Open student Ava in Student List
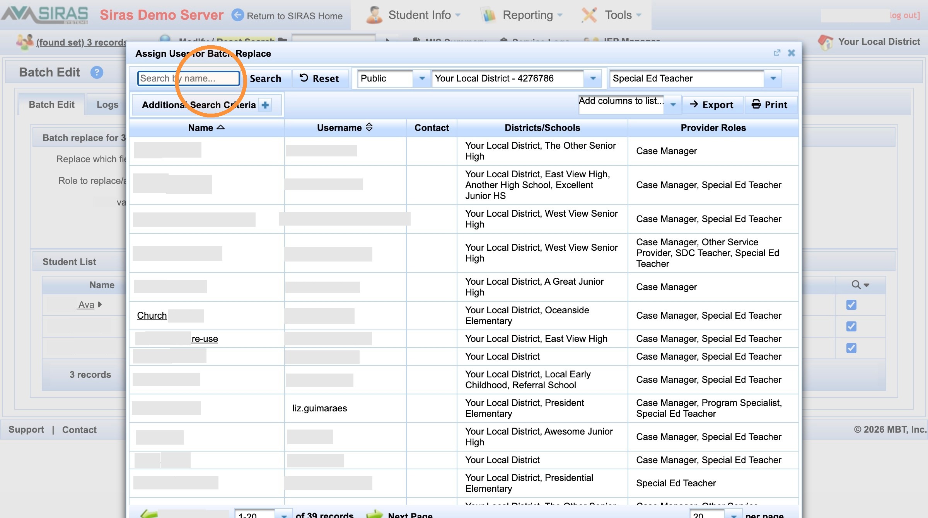 point(86,305)
